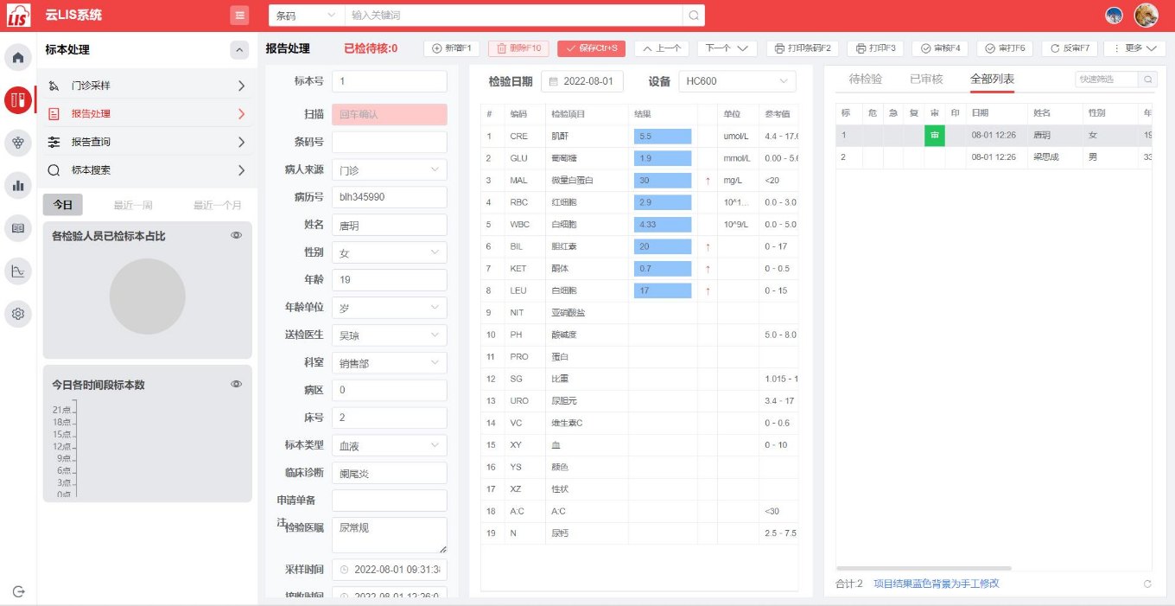
Task: Click the LIS logo icon
Action: tap(17, 15)
